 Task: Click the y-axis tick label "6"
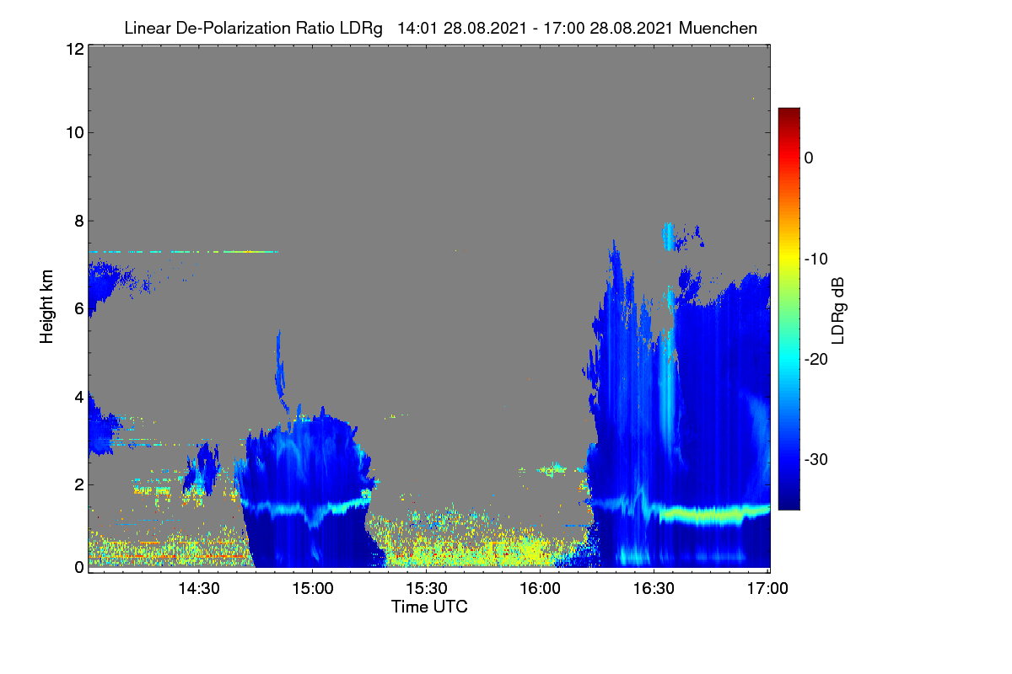78,308
